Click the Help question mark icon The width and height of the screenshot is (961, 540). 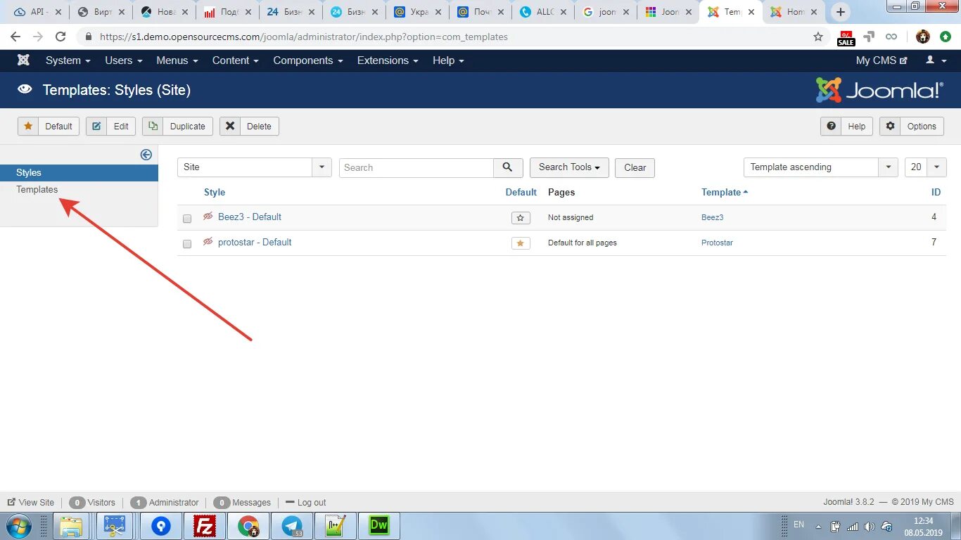pos(831,126)
